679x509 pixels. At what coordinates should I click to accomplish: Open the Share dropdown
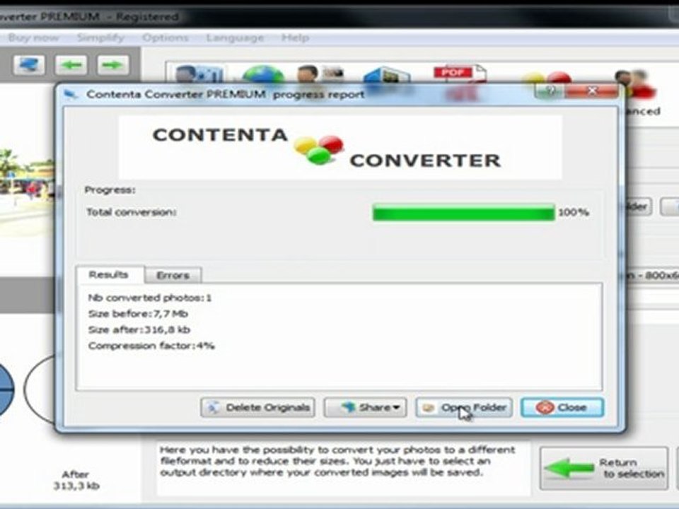365,407
